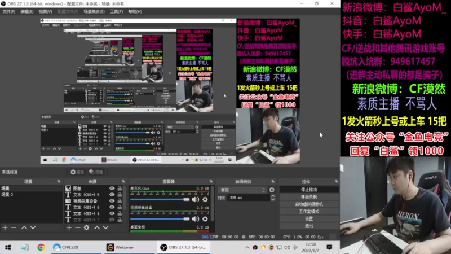Undock the 转场特效 panel via its float icon
This screenshot has height=254, width=451.
(x=273, y=181)
